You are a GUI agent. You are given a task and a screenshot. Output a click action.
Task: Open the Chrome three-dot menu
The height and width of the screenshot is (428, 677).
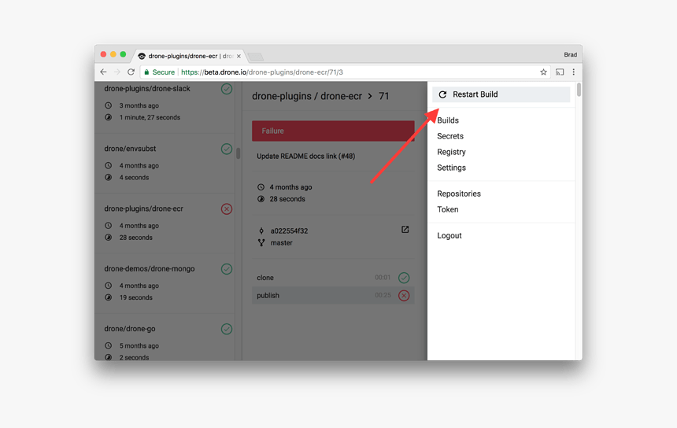coord(573,72)
